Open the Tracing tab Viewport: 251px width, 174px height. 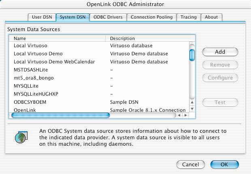(x=189, y=17)
